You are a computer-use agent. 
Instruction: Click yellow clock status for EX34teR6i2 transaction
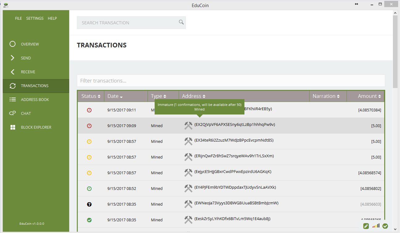coord(89,141)
